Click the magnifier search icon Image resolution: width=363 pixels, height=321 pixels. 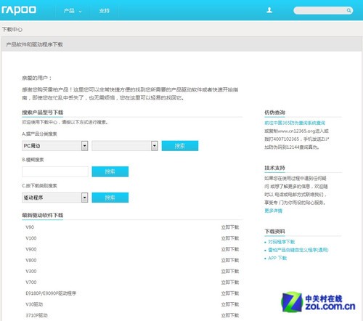tap(348, 10)
